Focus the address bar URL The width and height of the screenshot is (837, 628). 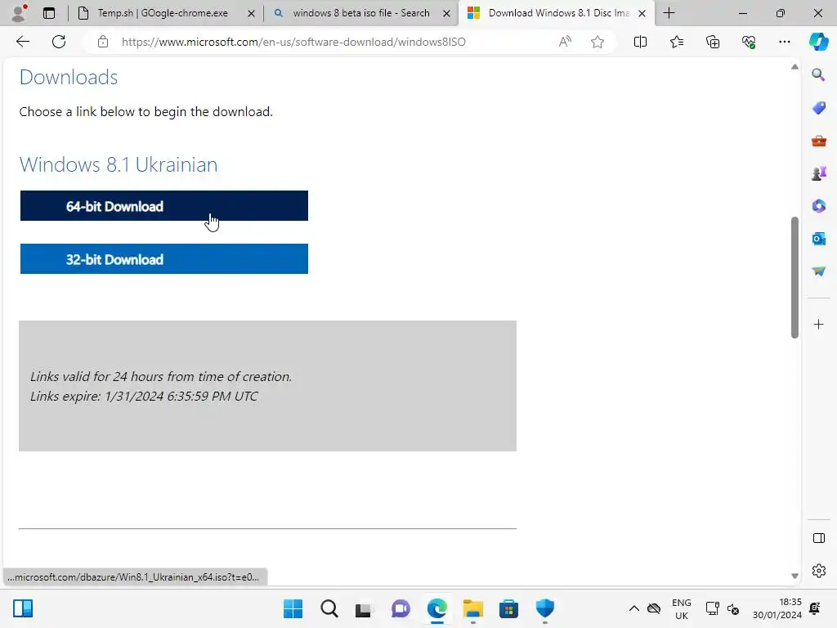tap(293, 42)
